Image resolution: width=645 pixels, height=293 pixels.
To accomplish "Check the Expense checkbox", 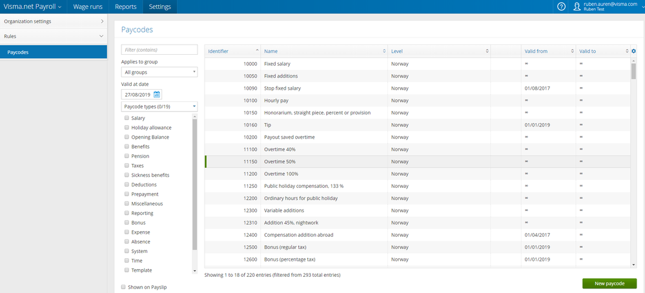I will (127, 232).
